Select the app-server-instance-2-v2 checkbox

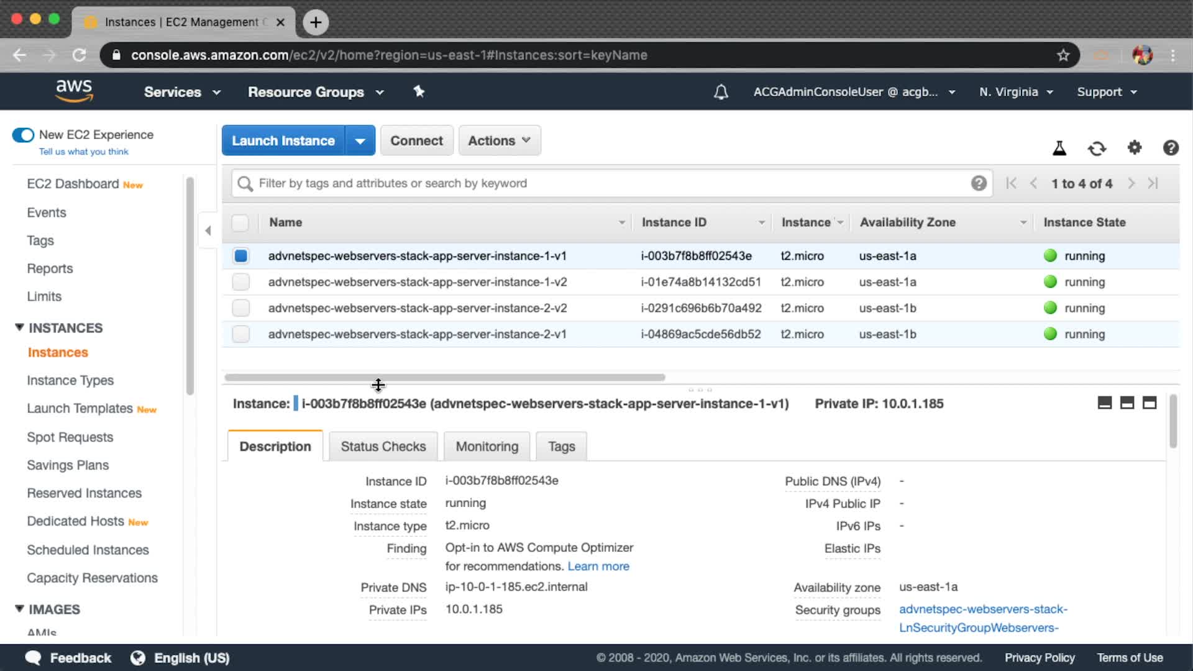[x=241, y=308]
